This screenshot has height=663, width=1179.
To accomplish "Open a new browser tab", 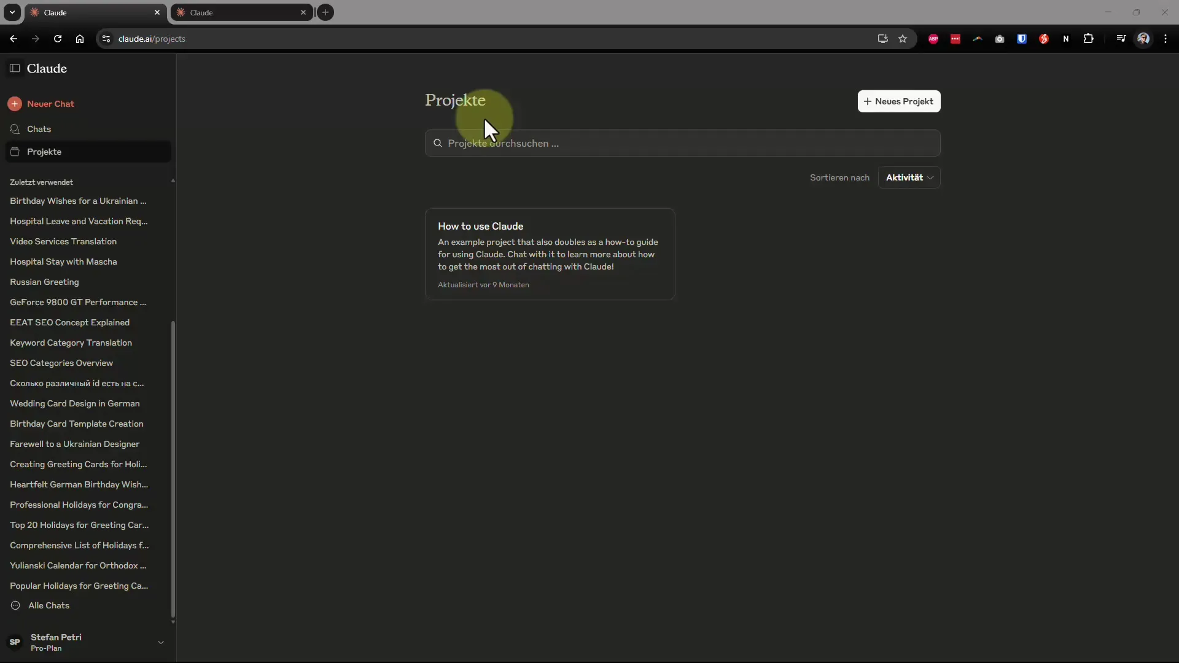I will point(325,12).
